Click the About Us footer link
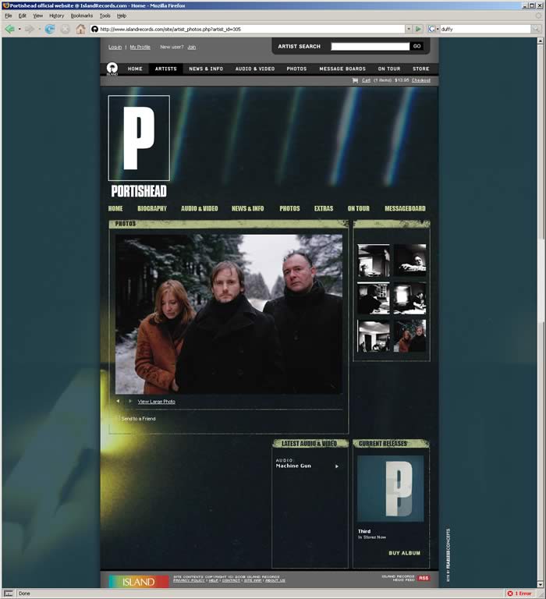This screenshot has height=599, width=546. tap(275, 580)
